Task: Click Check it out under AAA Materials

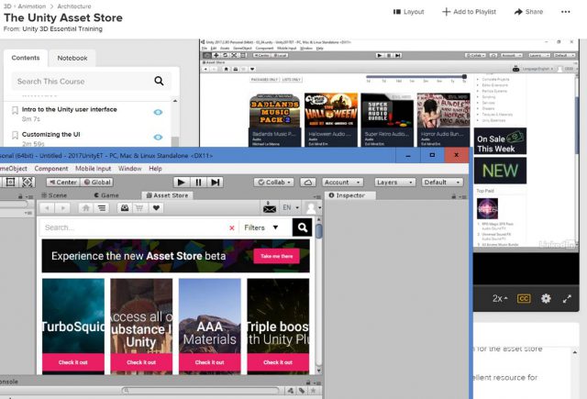Action: [210, 362]
